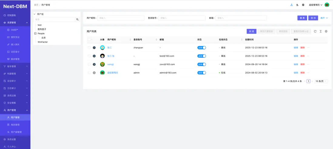Open more actions ellipsis for zhangsan row
The width and height of the screenshot is (333, 149).
tap(308, 48)
